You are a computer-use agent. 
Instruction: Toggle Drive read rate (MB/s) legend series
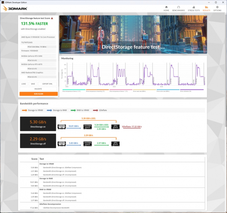(x=145, y=91)
